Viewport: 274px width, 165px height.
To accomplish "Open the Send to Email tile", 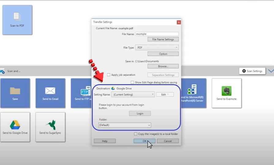I will [x=50, y=93].
